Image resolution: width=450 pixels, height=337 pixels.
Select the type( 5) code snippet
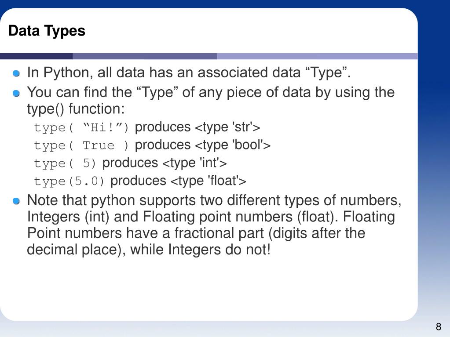click(65, 163)
